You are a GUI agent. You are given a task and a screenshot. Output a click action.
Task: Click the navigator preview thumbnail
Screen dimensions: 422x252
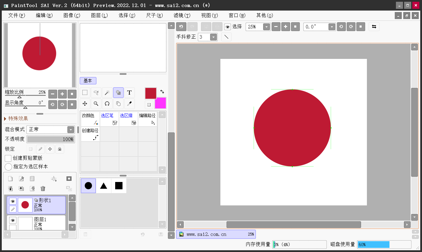tap(40, 55)
